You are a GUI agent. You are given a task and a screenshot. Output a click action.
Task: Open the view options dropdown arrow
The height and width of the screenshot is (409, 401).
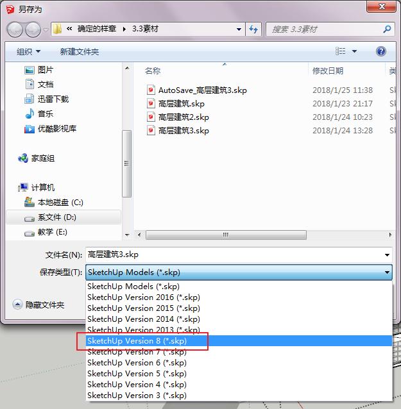pyautogui.click(x=355, y=51)
